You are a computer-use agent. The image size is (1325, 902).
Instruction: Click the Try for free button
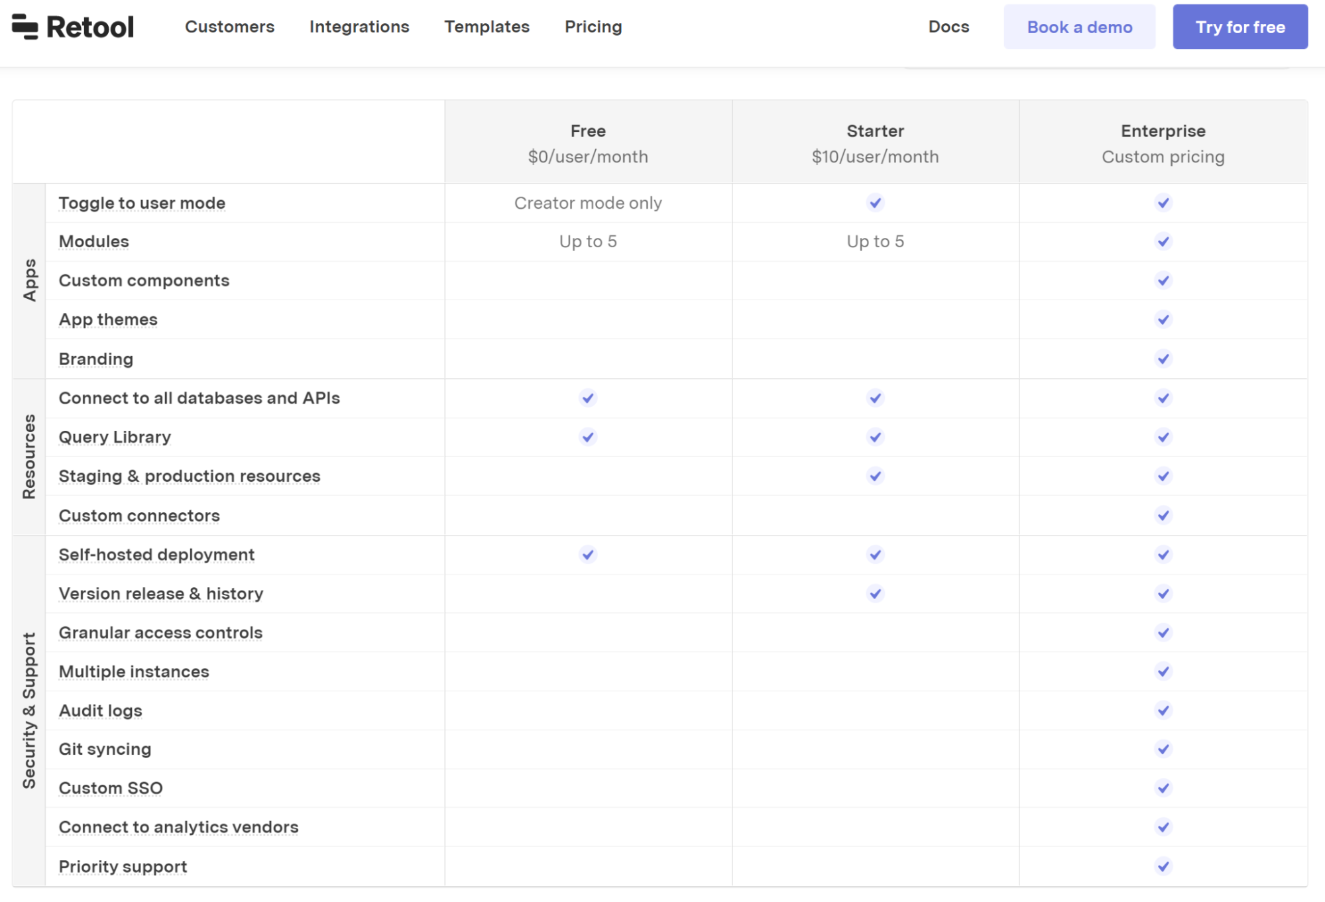tap(1240, 27)
